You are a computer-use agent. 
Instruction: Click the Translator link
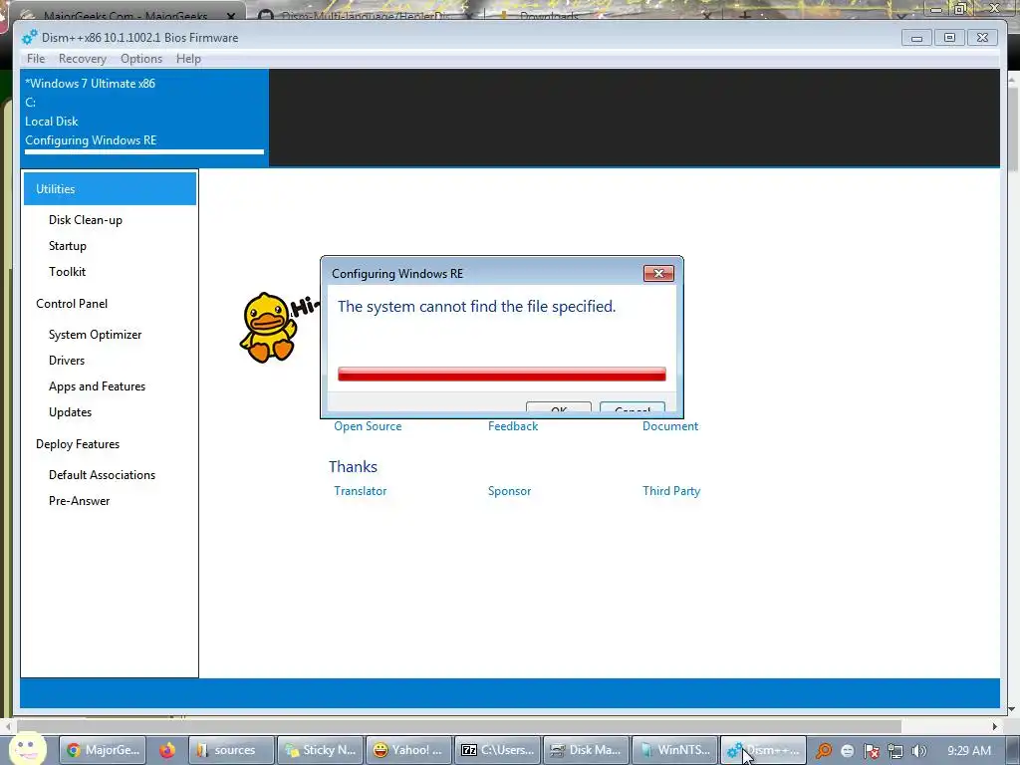click(360, 491)
